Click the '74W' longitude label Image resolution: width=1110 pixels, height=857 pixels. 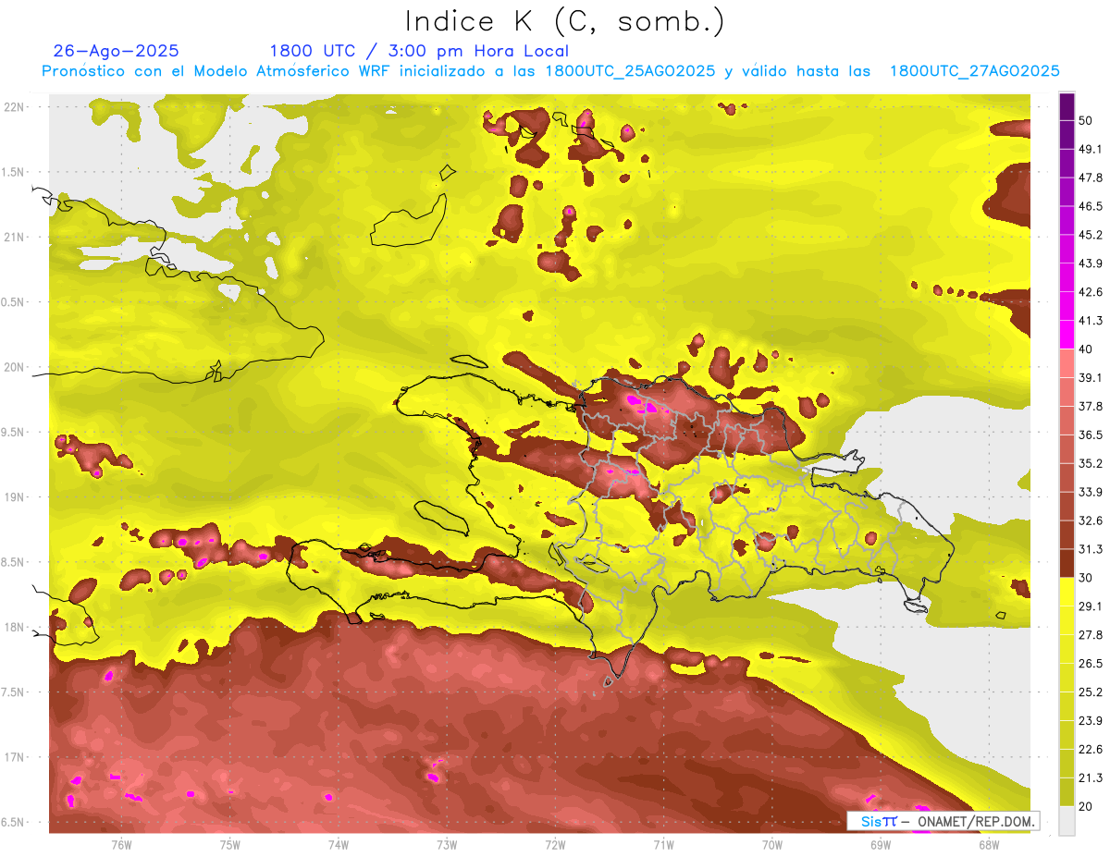point(338,844)
